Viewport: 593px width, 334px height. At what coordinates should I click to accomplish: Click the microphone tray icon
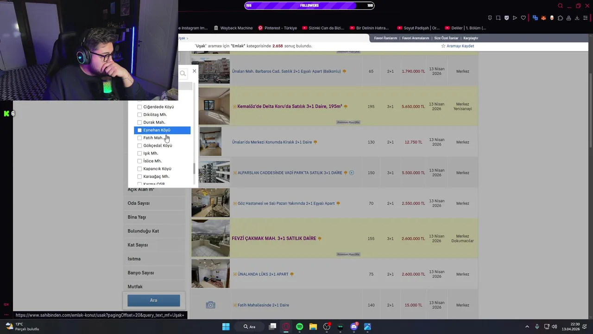537,327
